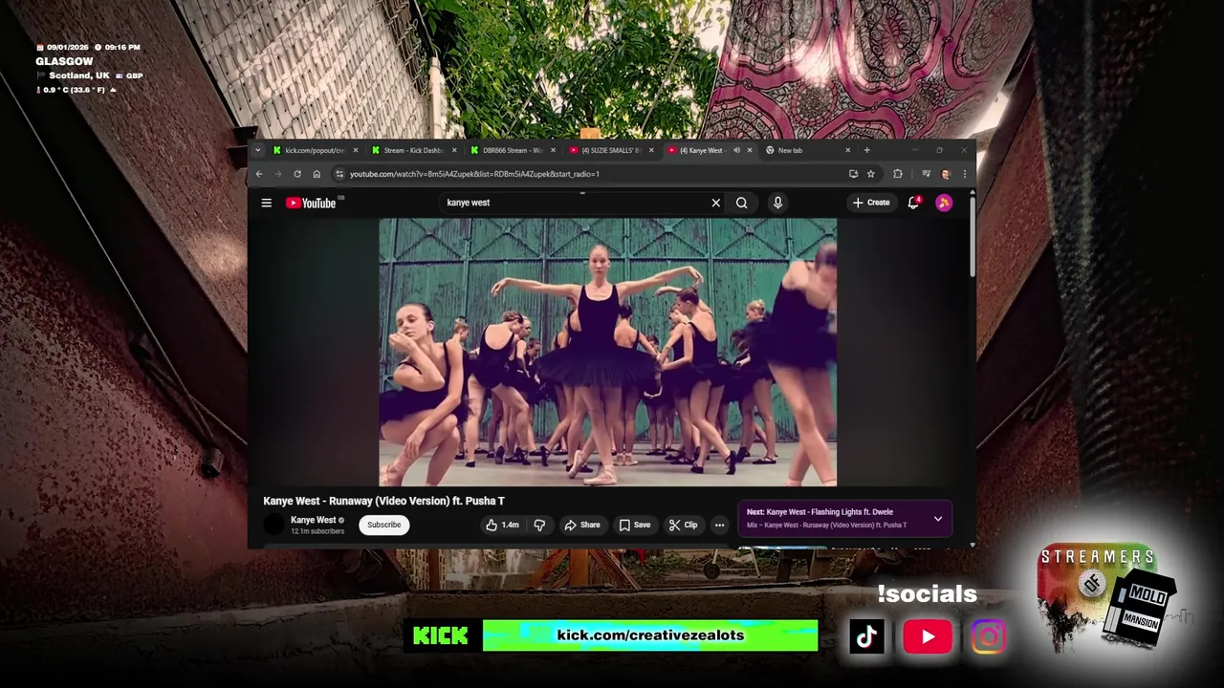This screenshot has width=1224, height=688.
Task: Open the YouTube hamburger guide menu
Action: pyautogui.click(x=267, y=203)
